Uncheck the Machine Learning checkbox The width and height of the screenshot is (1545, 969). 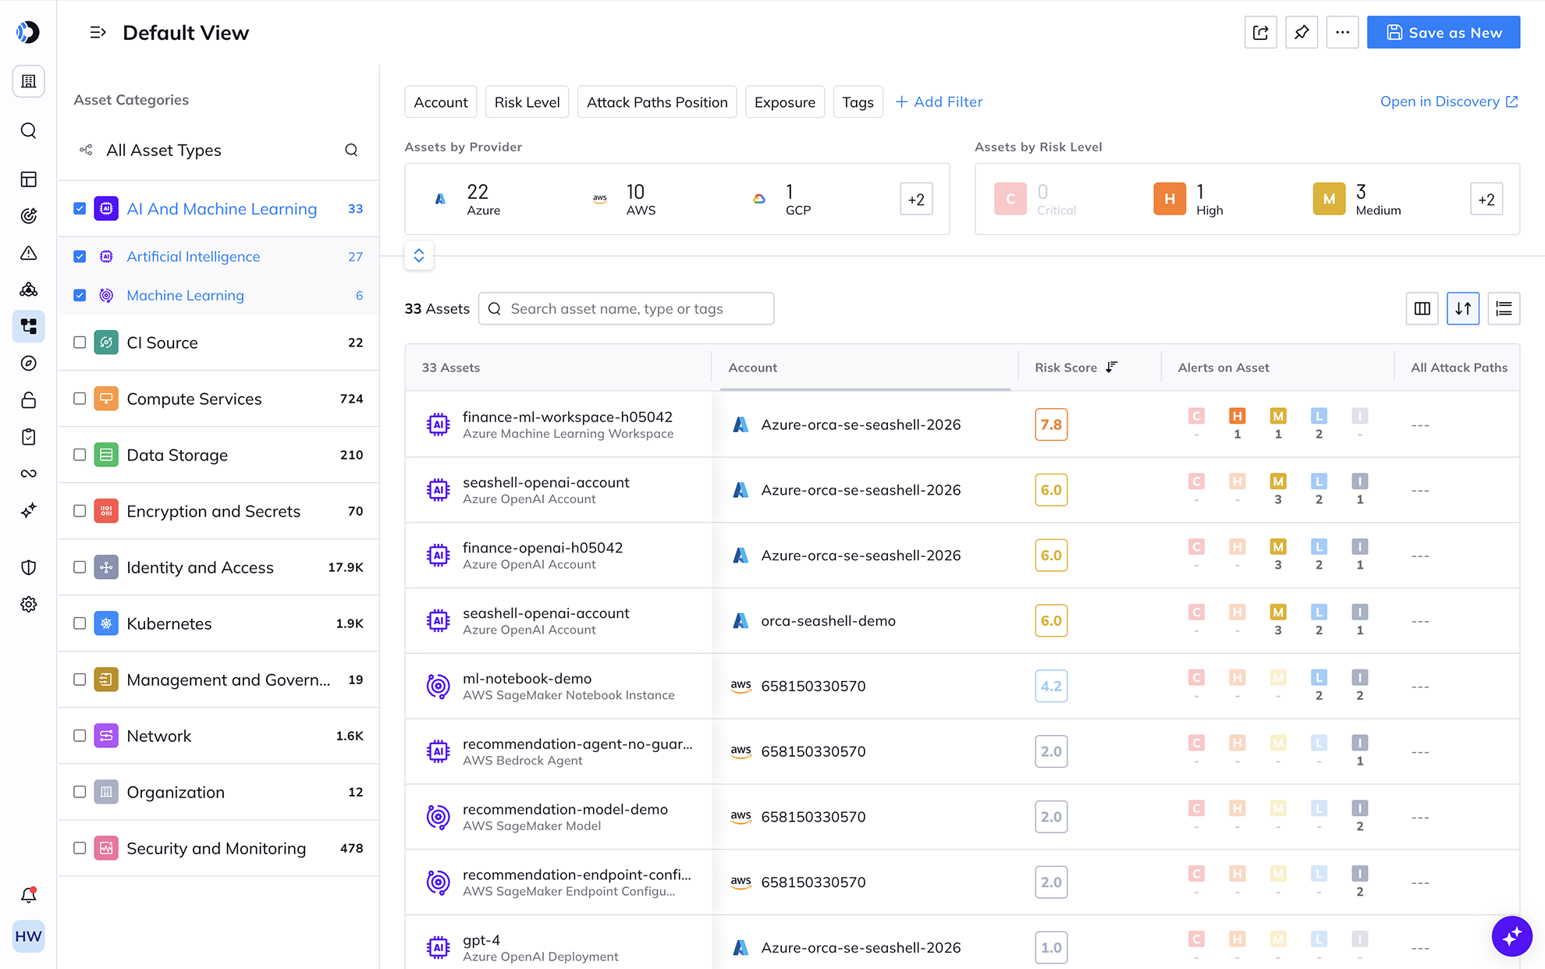click(80, 295)
